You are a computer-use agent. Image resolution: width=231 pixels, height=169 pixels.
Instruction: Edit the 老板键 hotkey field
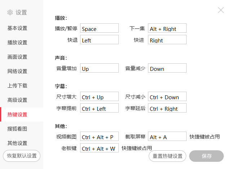(99, 148)
